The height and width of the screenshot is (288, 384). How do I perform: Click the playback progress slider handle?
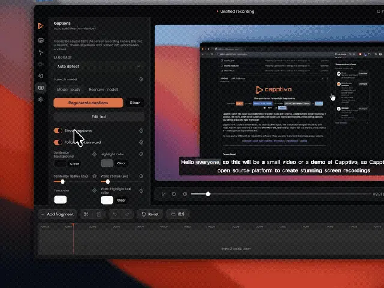coord(208,194)
